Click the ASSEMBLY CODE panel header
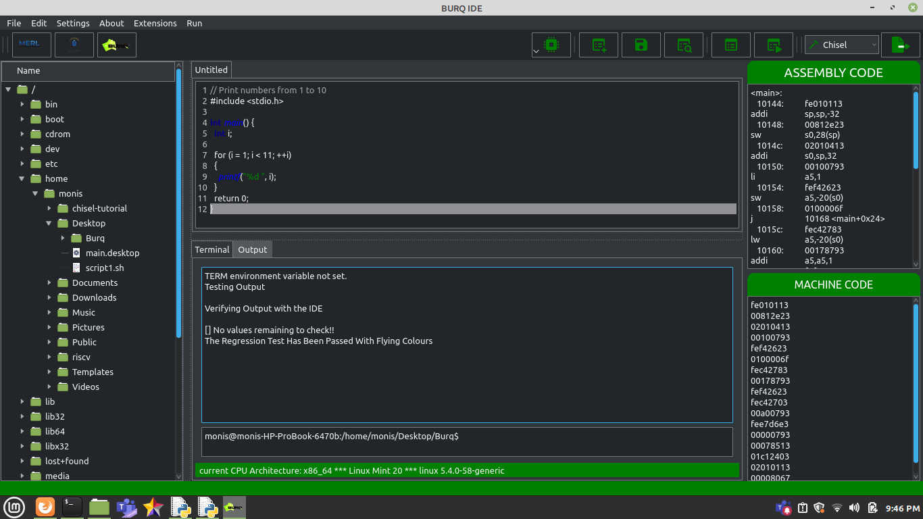923x519 pixels. (833, 73)
